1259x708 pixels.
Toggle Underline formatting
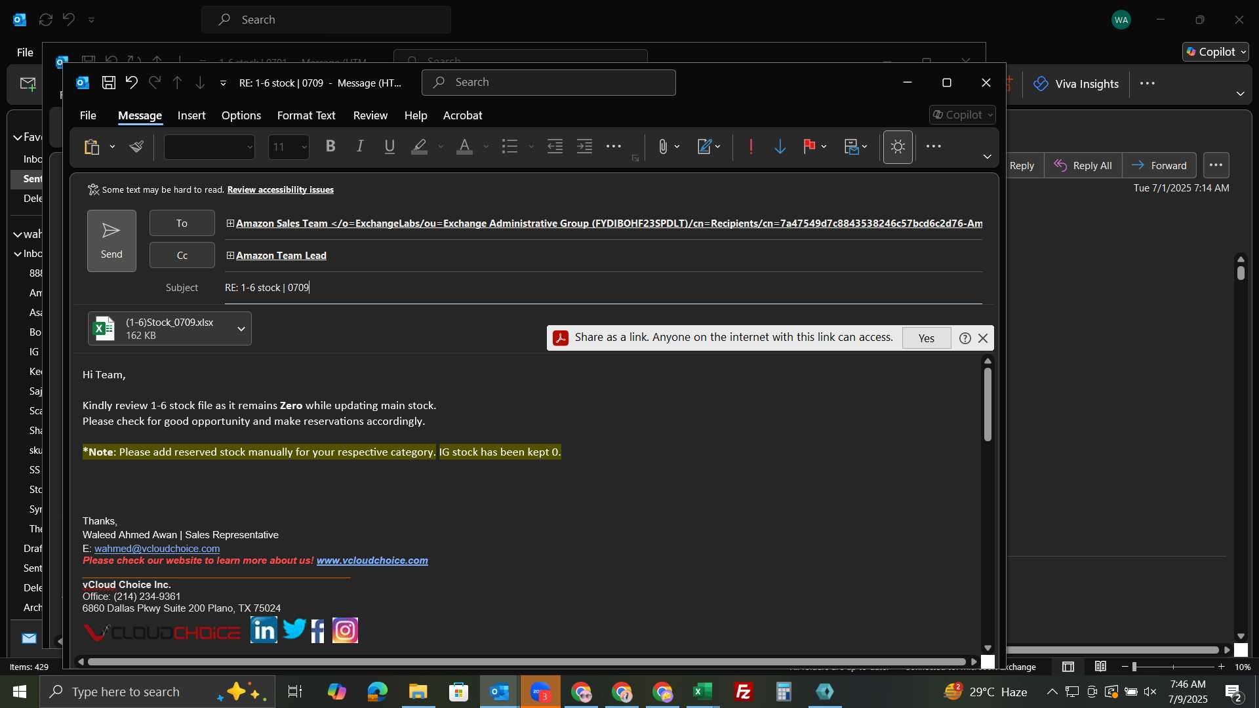click(390, 147)
